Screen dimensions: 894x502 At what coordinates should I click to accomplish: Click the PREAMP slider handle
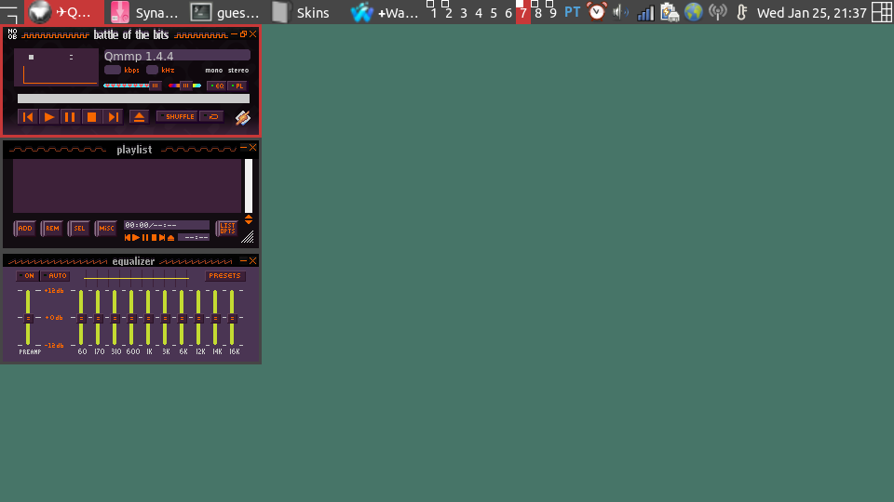[28, 318]
